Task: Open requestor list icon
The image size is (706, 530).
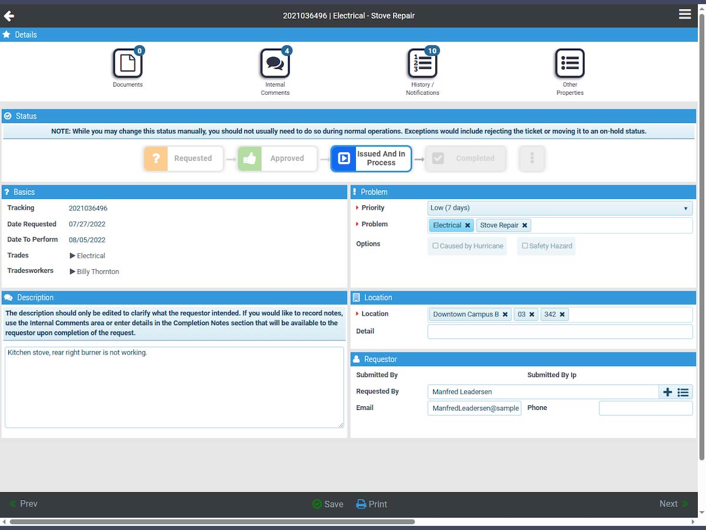Action: point(683,392)
